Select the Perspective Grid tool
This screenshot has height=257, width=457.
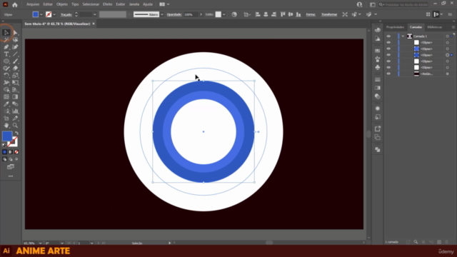click(x=15, y=90)
